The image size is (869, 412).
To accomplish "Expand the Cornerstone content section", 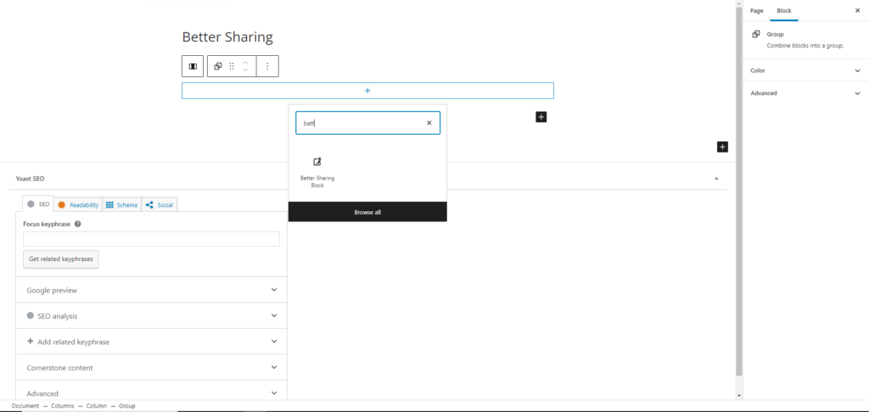I will pos(151,367).
